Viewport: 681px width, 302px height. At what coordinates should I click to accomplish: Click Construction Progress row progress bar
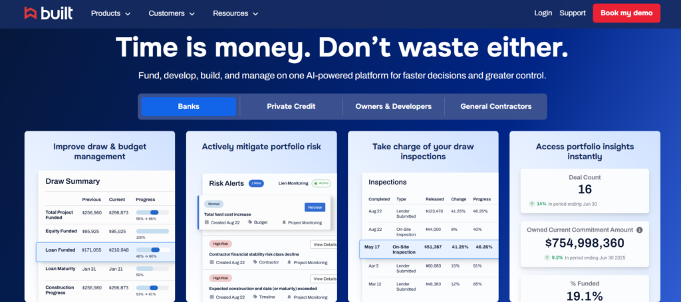point(152,287)
